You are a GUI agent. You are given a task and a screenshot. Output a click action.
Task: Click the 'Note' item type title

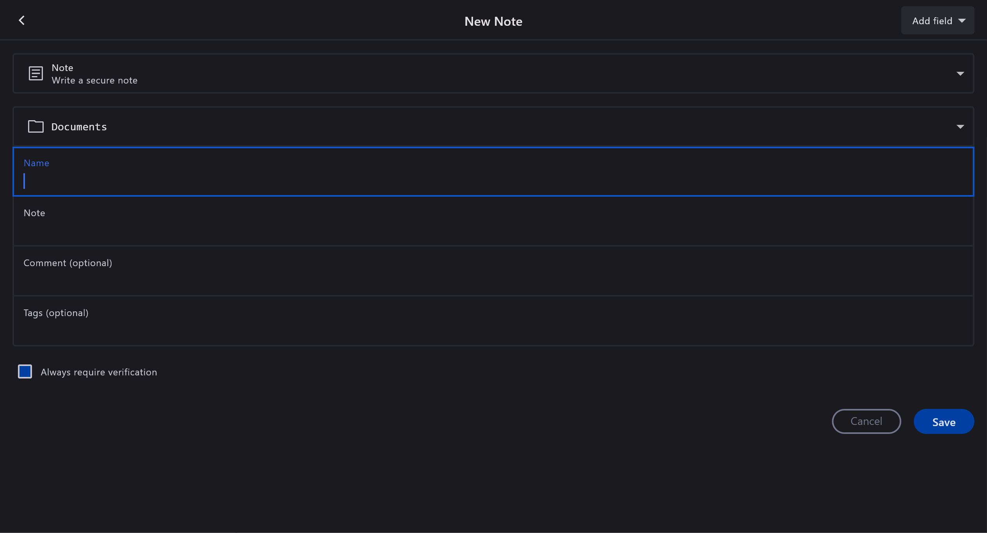pos(62,68)
